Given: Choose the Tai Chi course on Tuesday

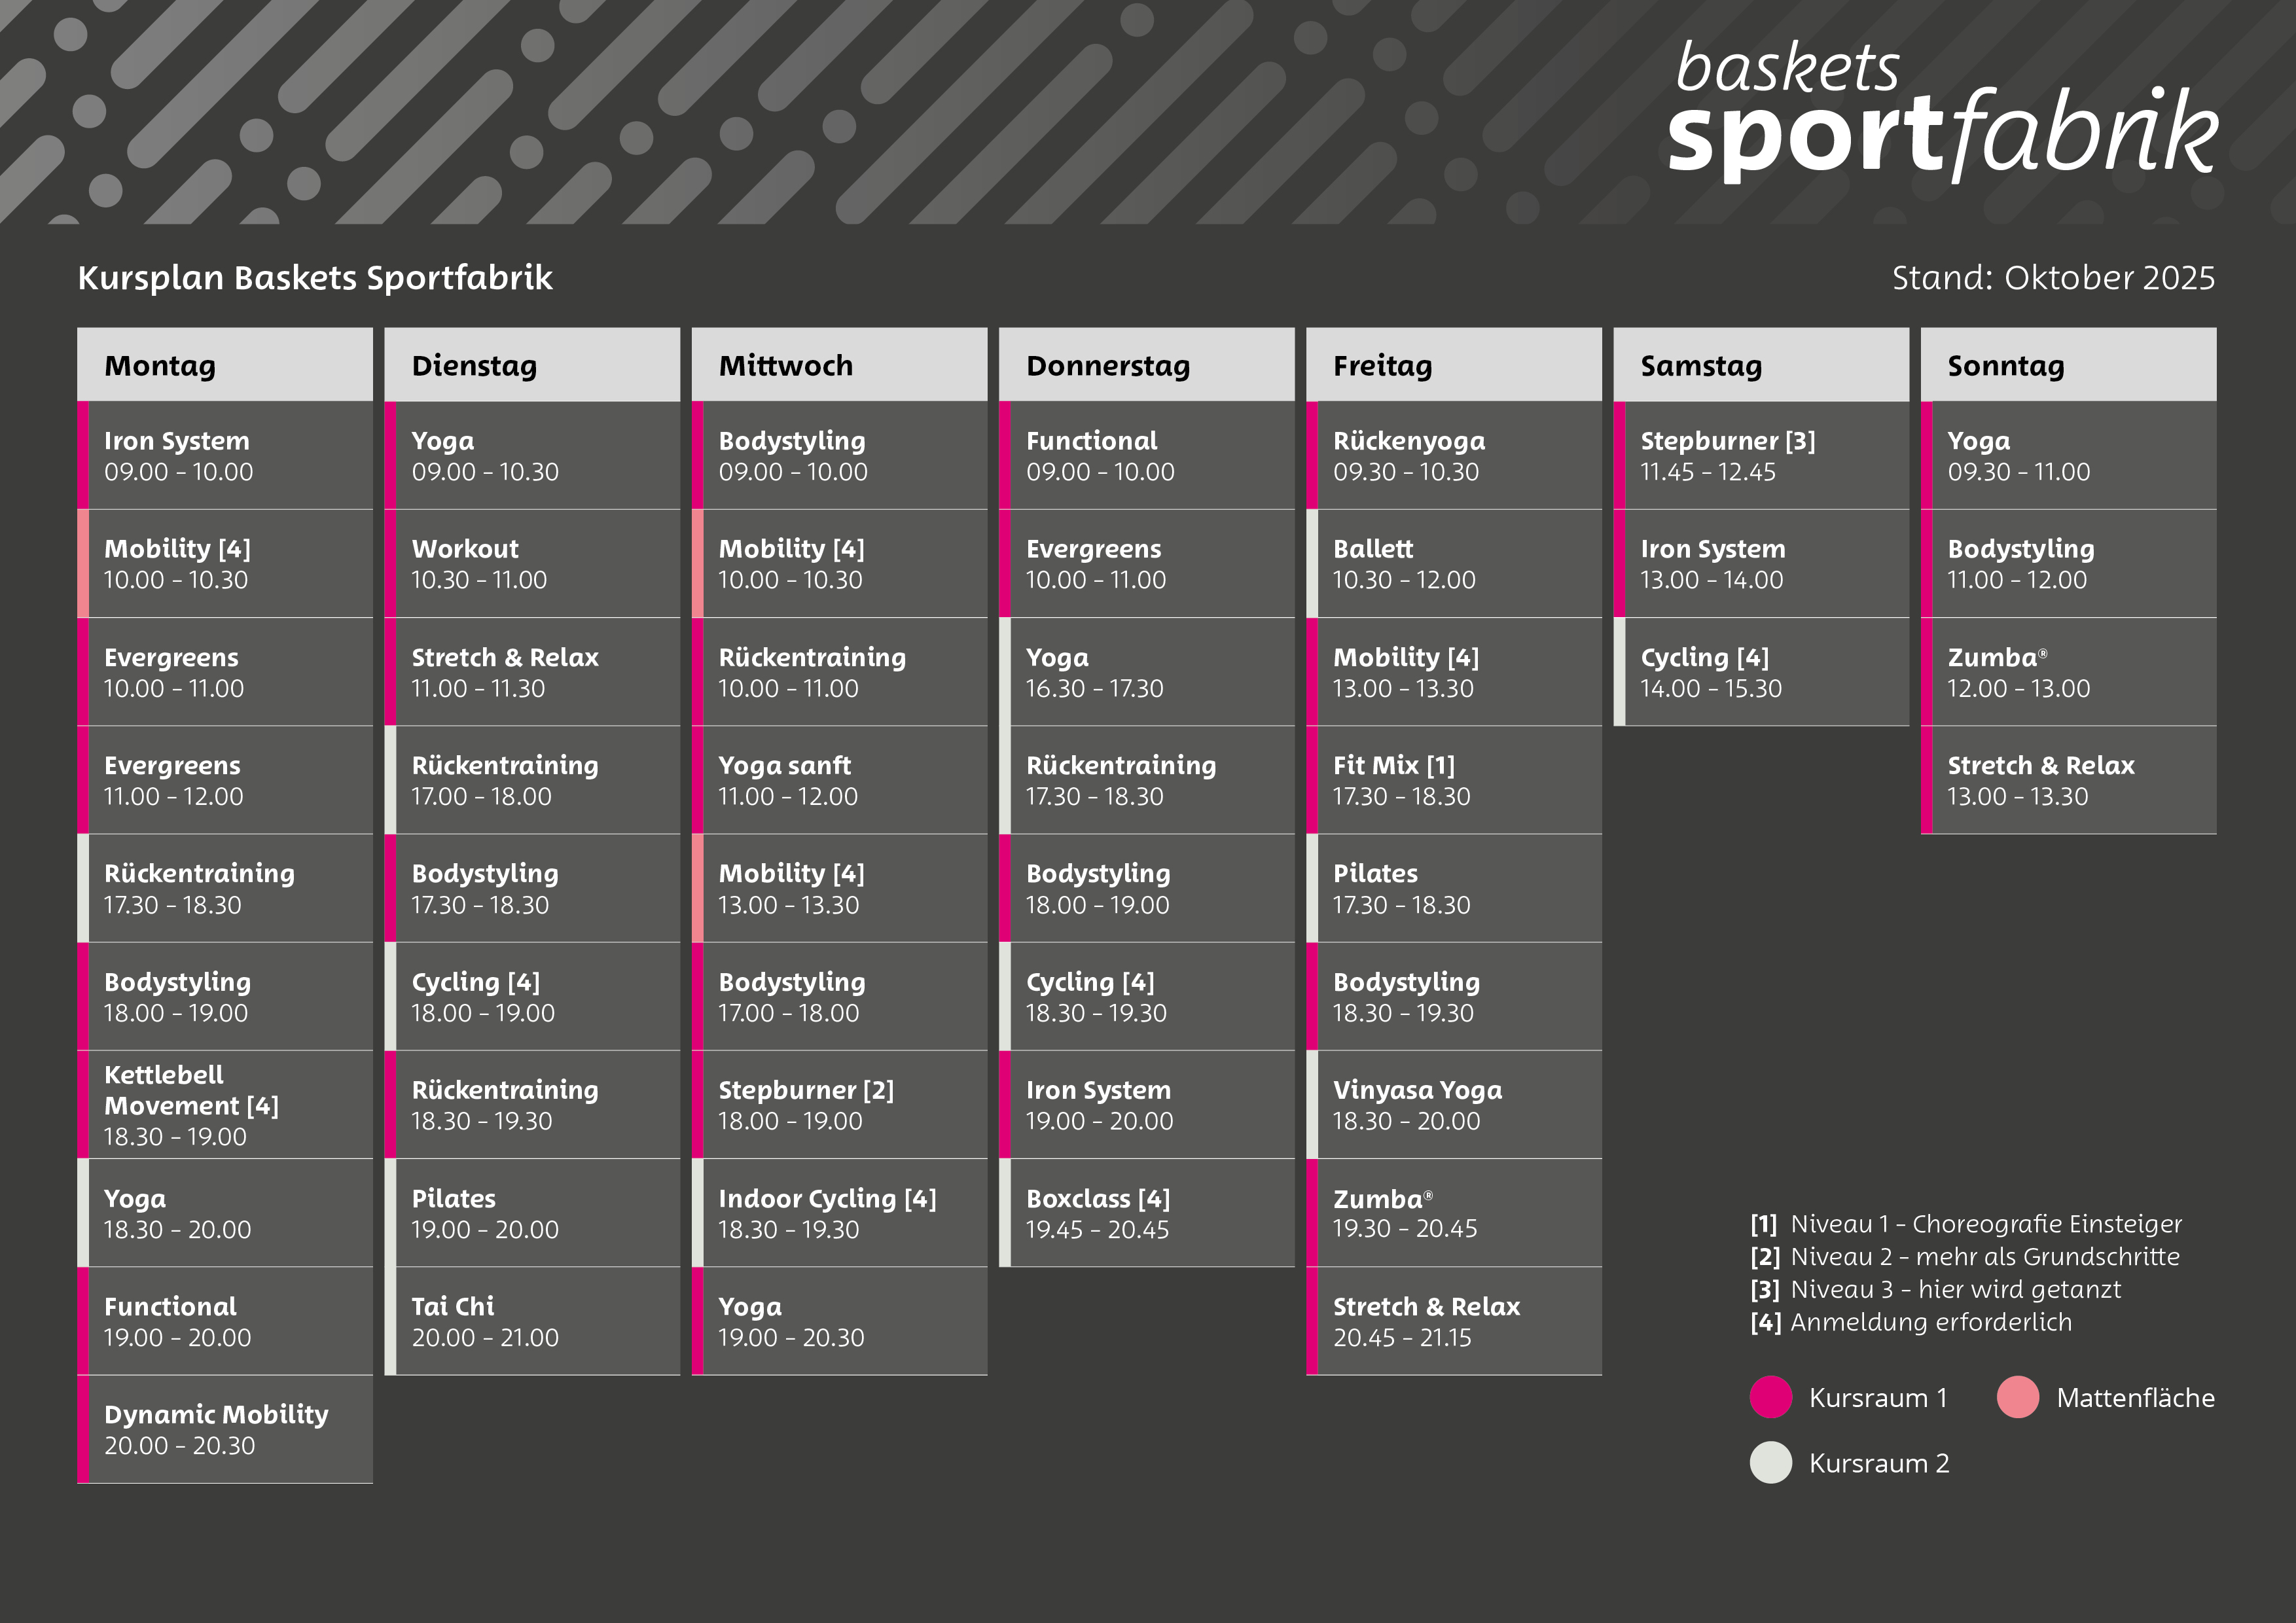Looking at the screenshot, I should (x=532, y=1321).
